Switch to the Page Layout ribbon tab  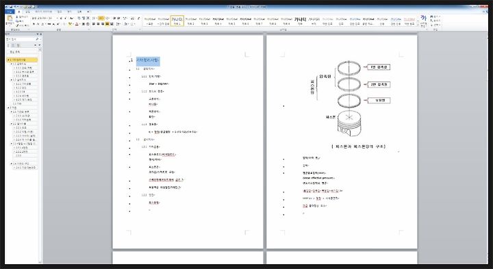coord(43,12)
